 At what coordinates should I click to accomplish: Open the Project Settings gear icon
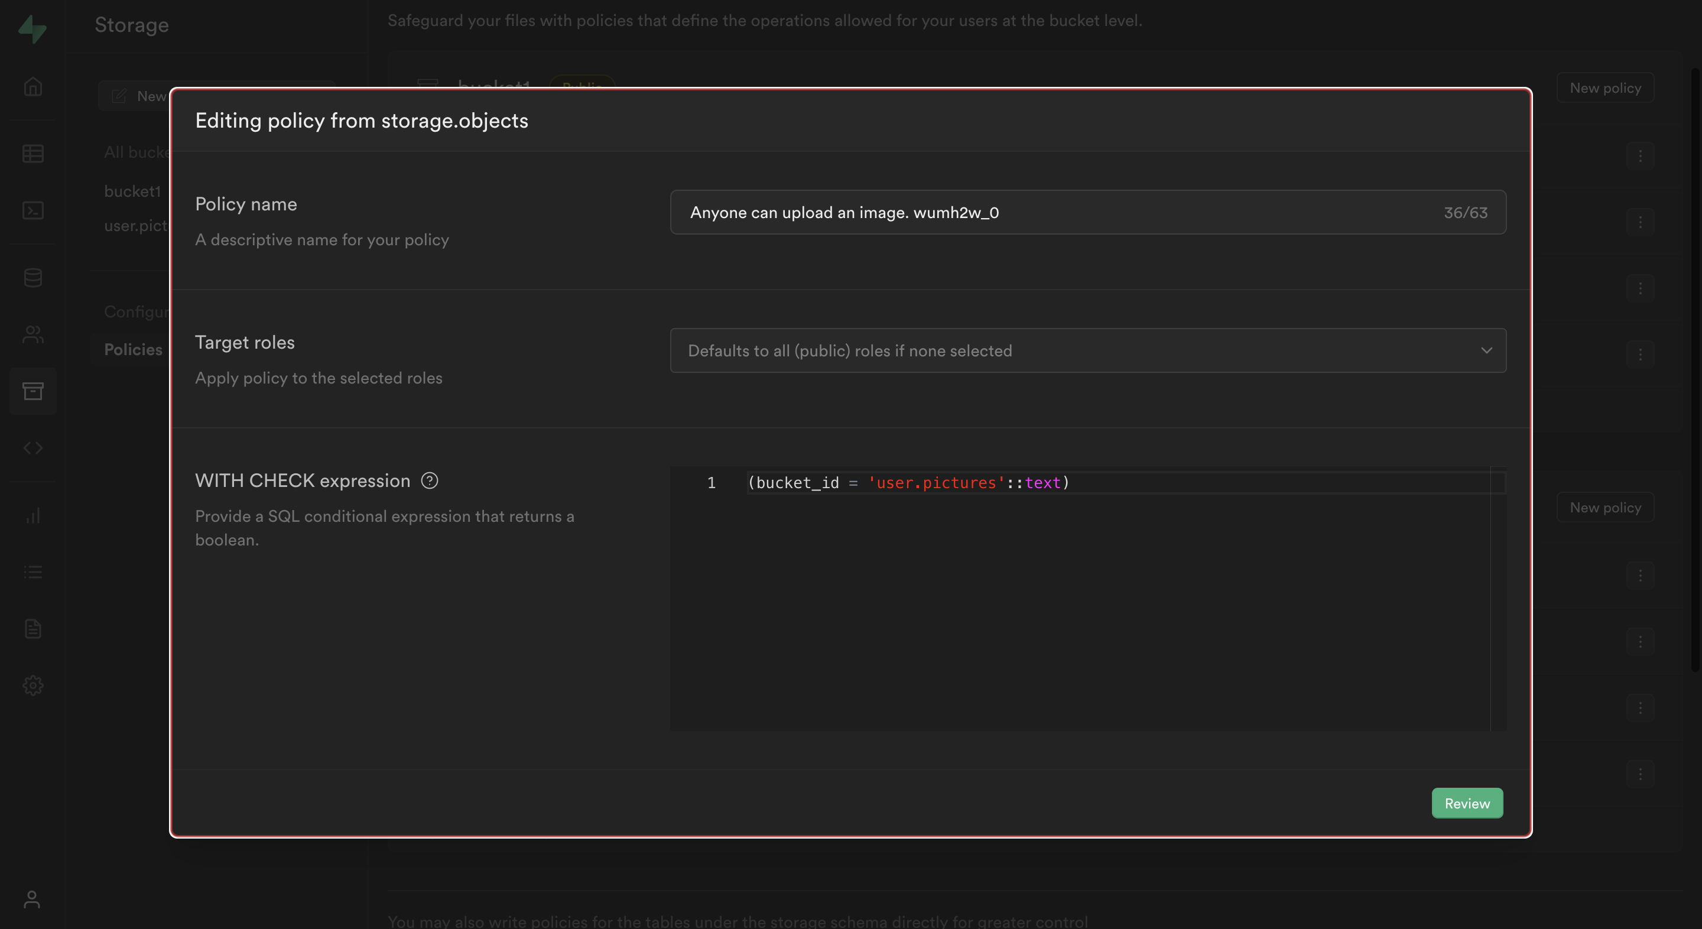click(33, 685)
